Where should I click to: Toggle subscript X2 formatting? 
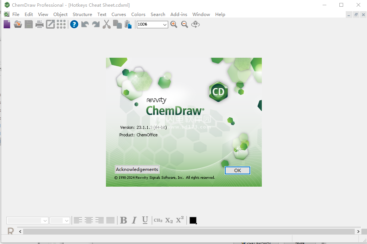169,221
